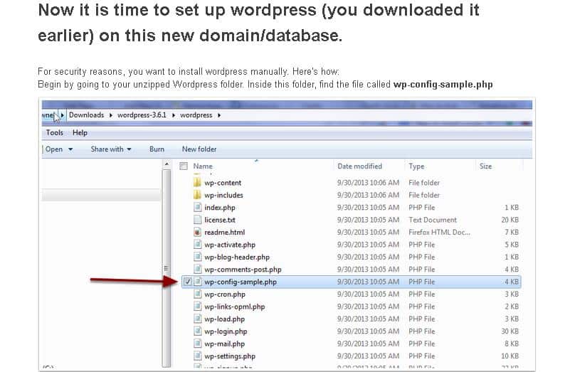This screenshot has height=372, width=570.
Task: Click the 20 KB size of license.txt
Action: click(x=510, y=220)
